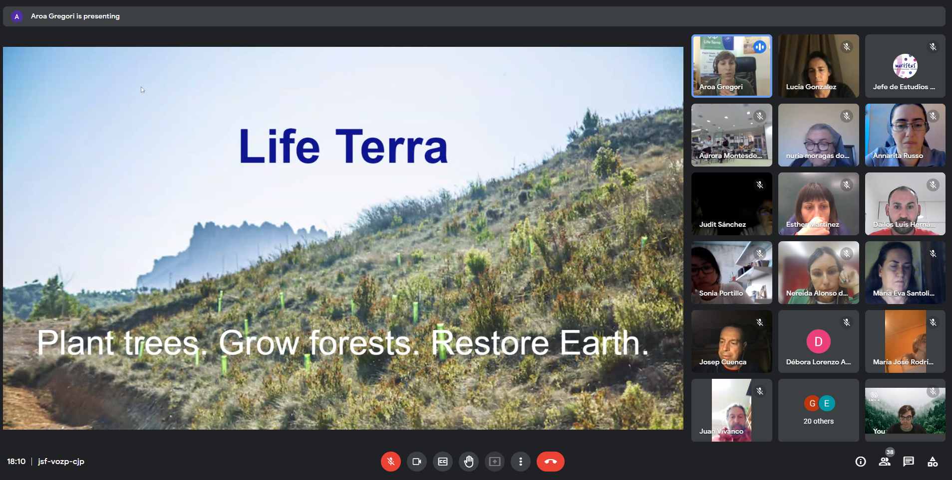Image resolution: width=952 pixels, height=480 pixels.
Task: Click the pink 'D' avatar circle
Action: tap(819, 341)
